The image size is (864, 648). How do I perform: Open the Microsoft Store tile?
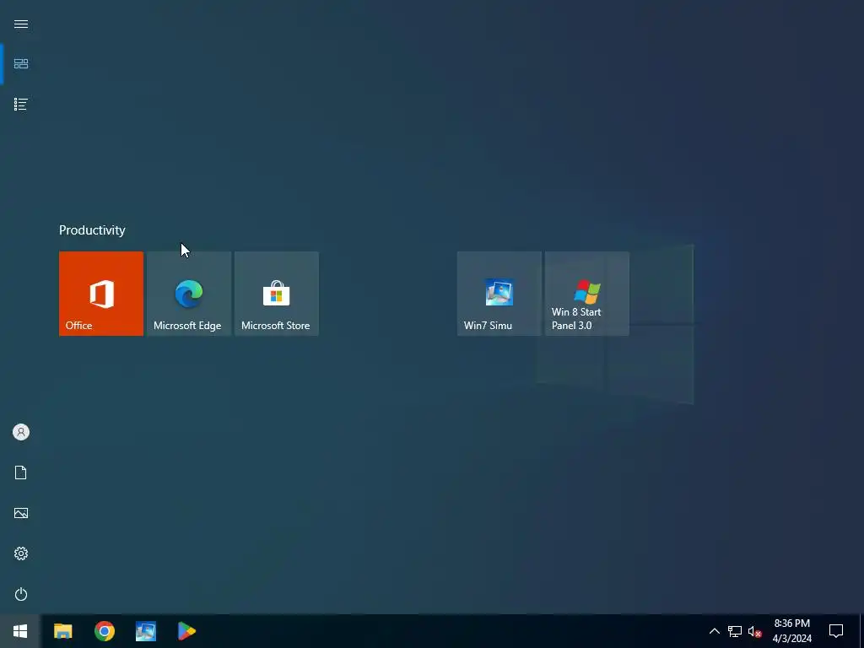tap(277, 294)
